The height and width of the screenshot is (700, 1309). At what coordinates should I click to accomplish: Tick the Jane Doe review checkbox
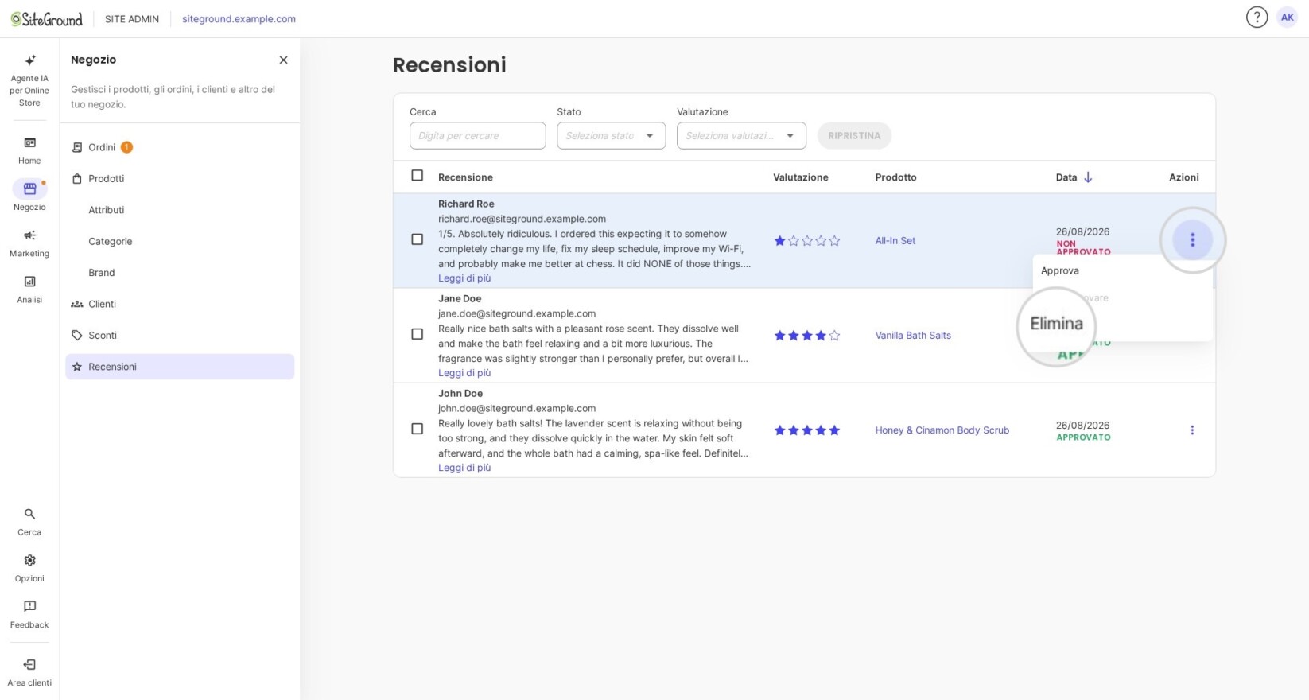(417, 334)
